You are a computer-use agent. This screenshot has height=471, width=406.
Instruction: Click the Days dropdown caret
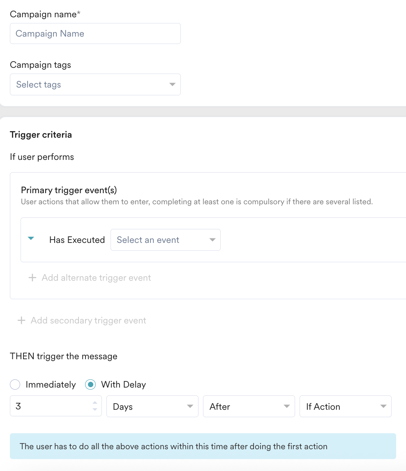[190, 406]
